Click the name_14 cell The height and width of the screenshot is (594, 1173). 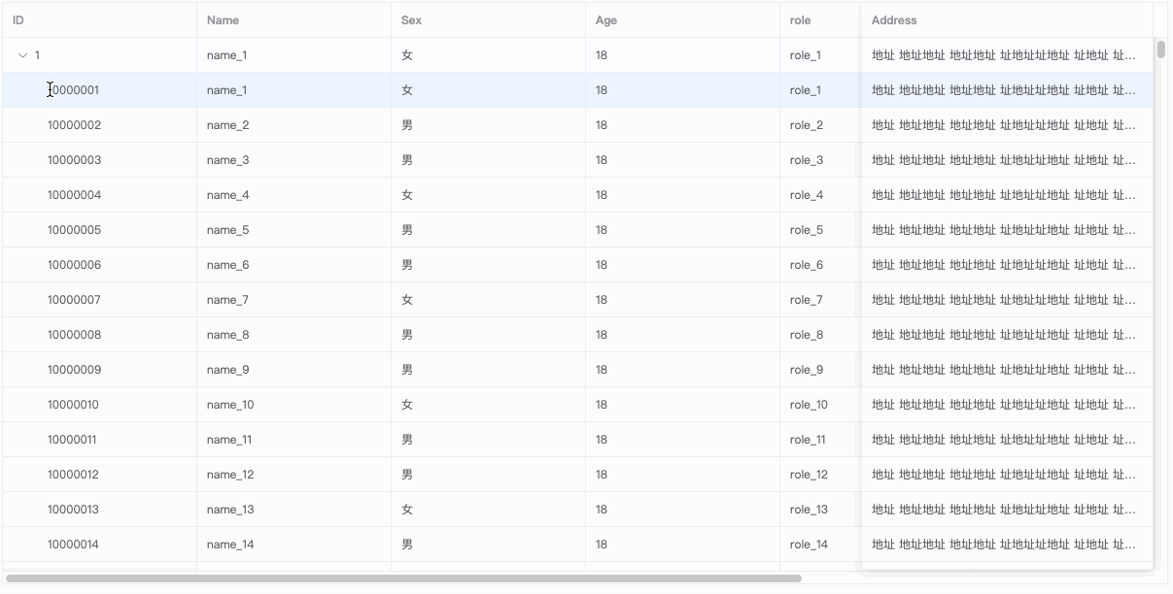(293, 544)
